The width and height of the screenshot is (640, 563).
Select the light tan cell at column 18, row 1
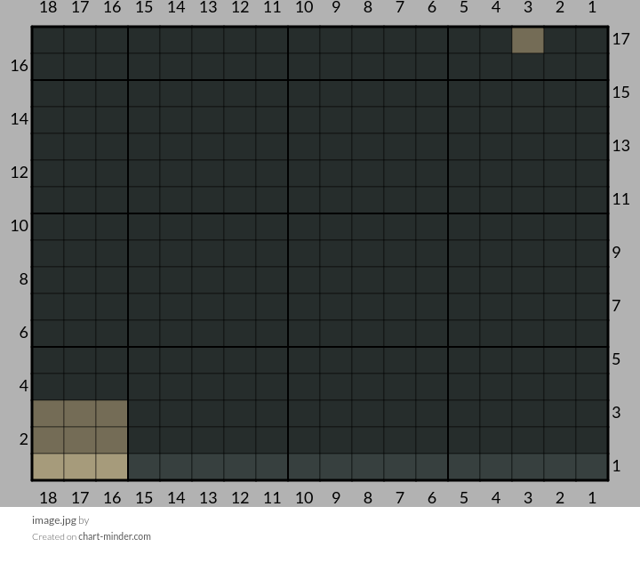48,467
